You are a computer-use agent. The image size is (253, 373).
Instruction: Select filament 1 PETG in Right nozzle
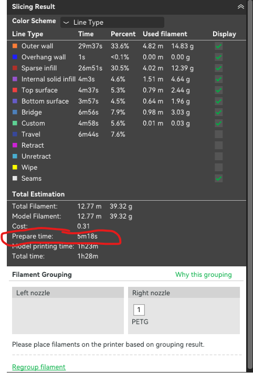pyautogui.click(x=139, y=310)
